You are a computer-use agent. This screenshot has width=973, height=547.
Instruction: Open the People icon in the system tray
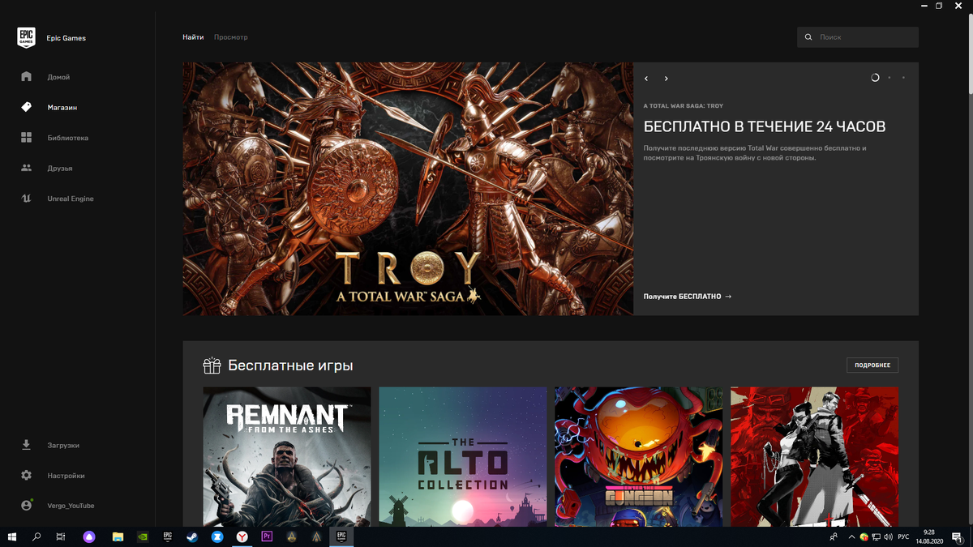point(834,536)
